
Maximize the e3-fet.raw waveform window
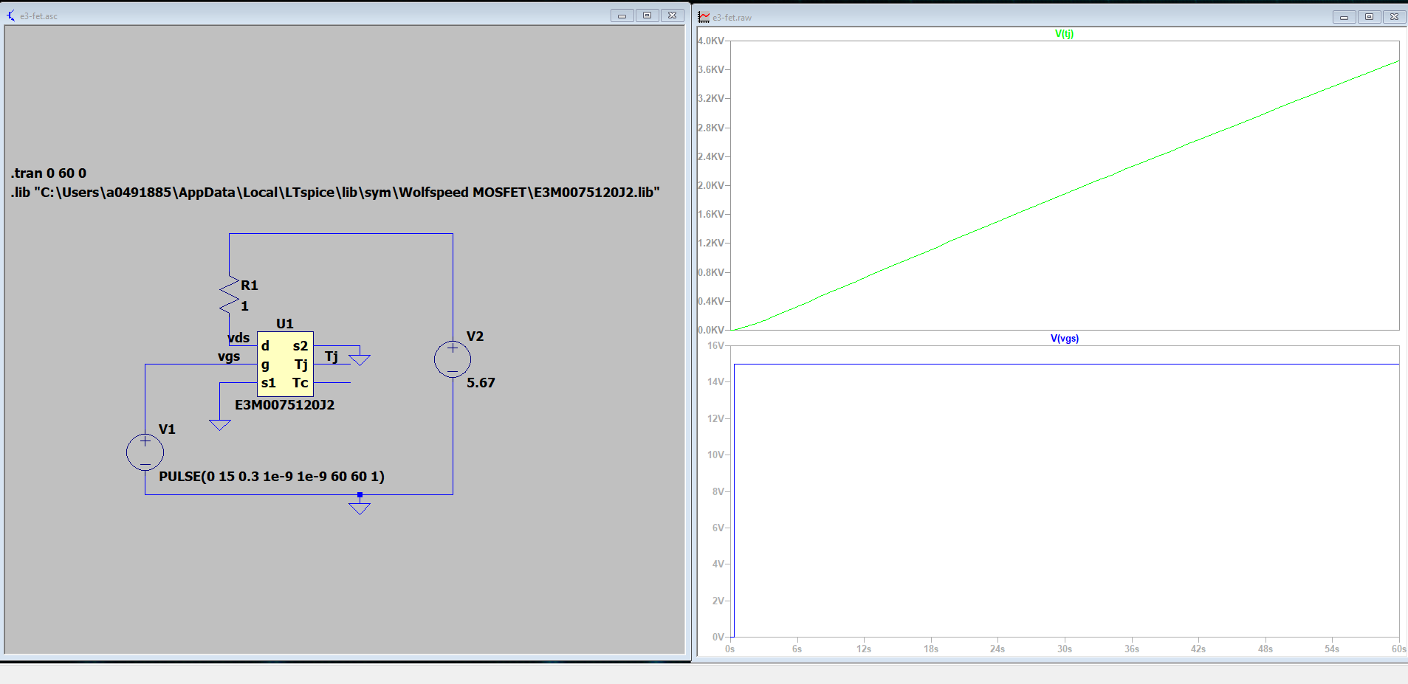coord(1369,17)
